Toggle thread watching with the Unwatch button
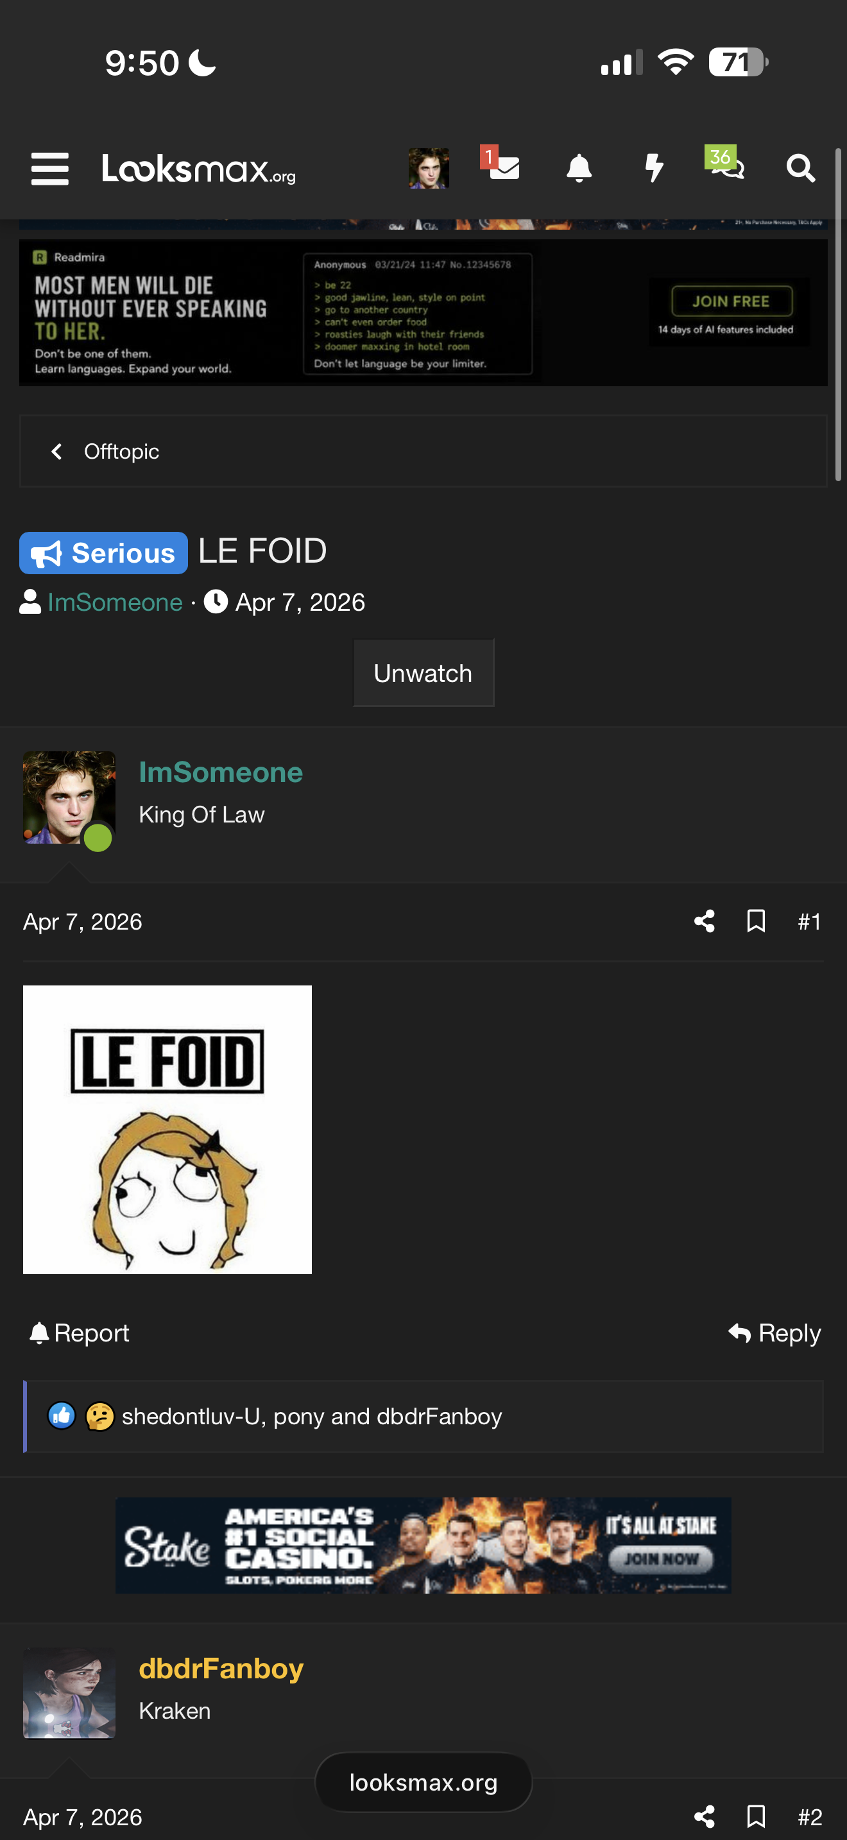 coord(424,673)
